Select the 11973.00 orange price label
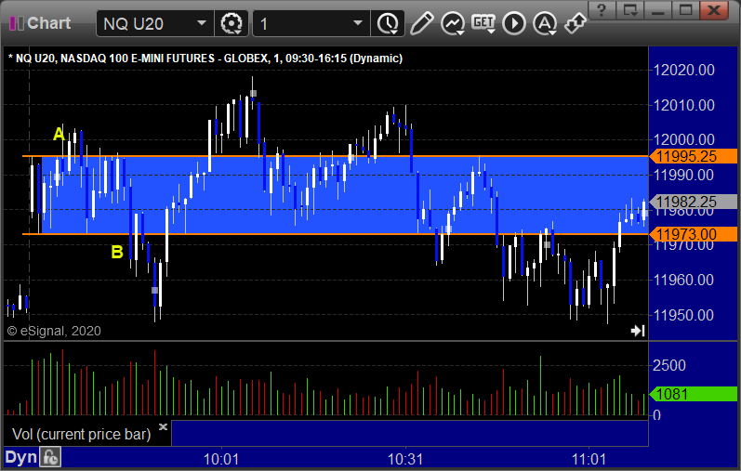The image size is (741, 471). [x=694, y=234]
